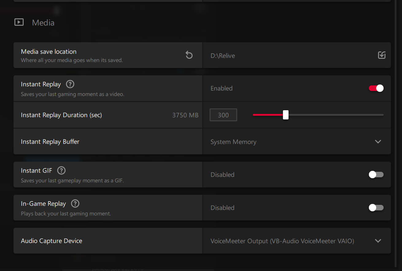This screenshot has height=271, width=402.
Task: Click the Enabled status text
Action: pos(222,88)
